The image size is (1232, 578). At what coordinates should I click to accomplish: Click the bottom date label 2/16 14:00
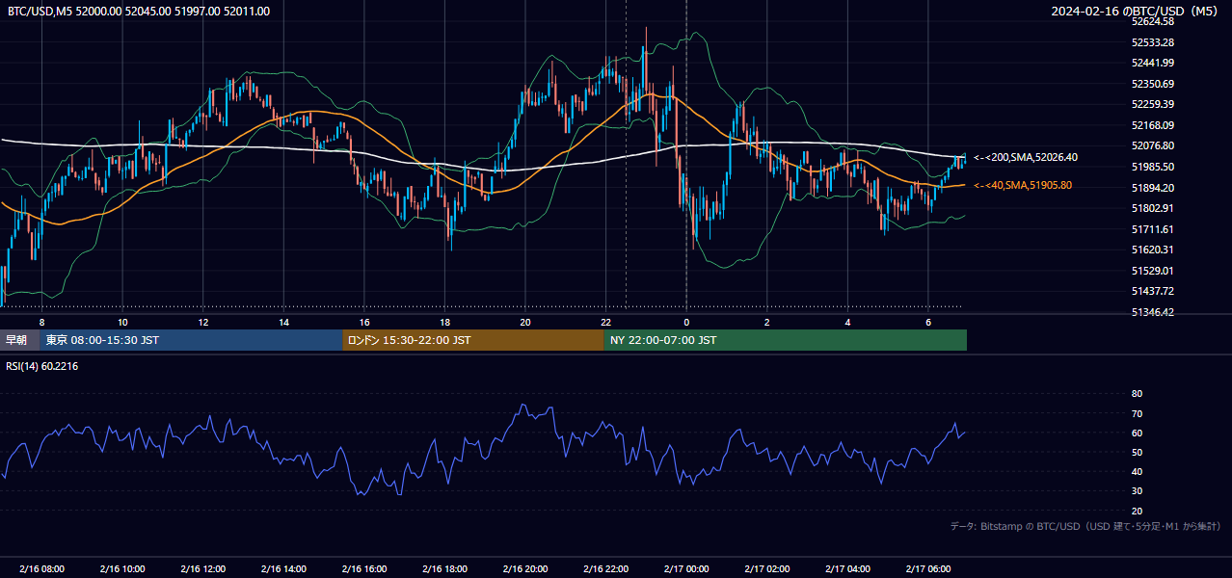pos(283,569)
